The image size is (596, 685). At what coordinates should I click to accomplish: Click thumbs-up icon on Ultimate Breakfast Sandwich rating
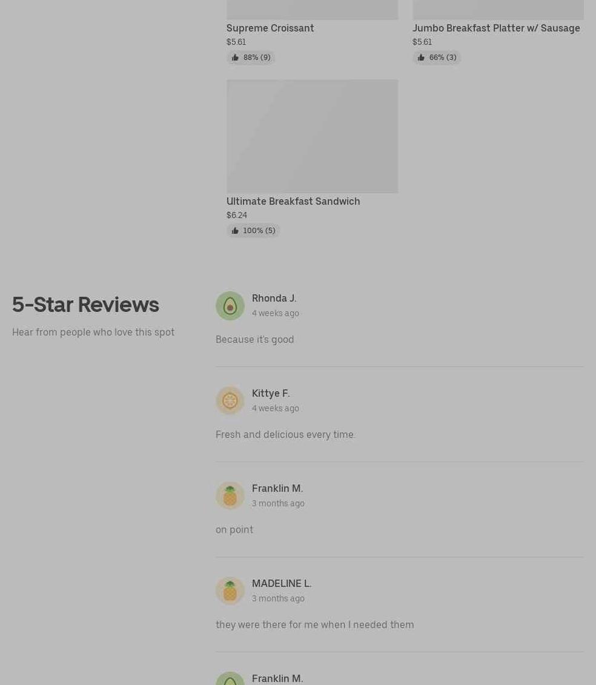[x=235, y=231]
